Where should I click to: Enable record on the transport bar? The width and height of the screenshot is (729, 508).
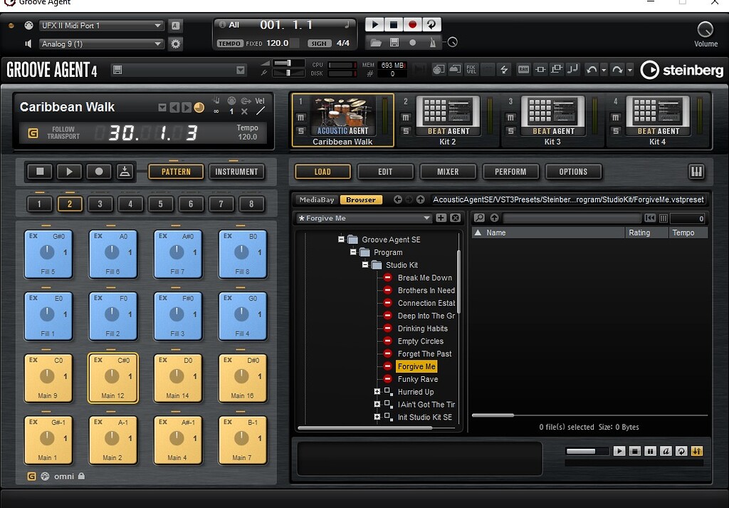411,24
